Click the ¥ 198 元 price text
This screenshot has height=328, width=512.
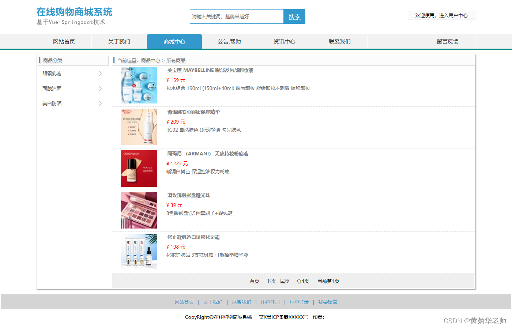coord(176,247)
